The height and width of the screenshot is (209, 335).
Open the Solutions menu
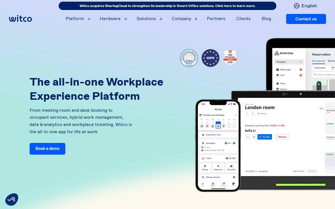146,19
